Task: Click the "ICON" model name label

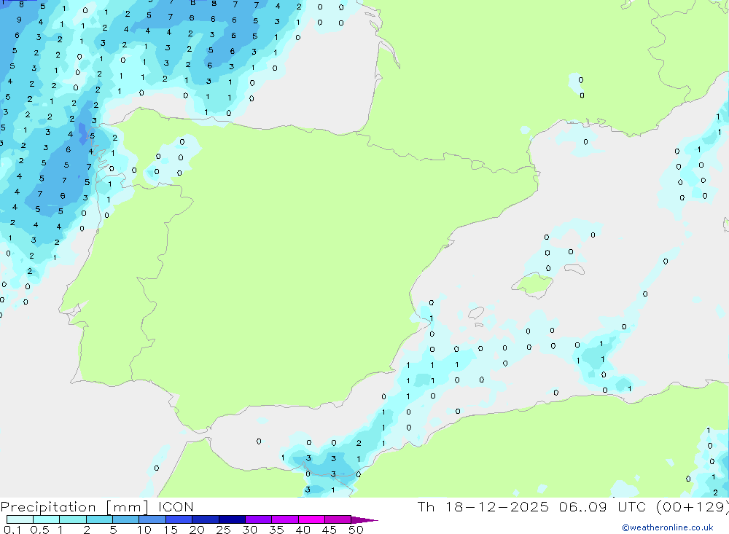Action: click(x=176, y=506)
